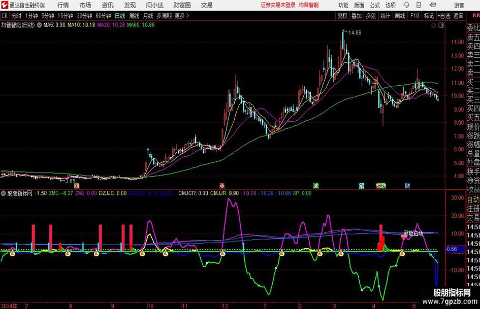Screen dimensions: 480x309
Task: Open the 行情 menu
Action: point(63,5)
